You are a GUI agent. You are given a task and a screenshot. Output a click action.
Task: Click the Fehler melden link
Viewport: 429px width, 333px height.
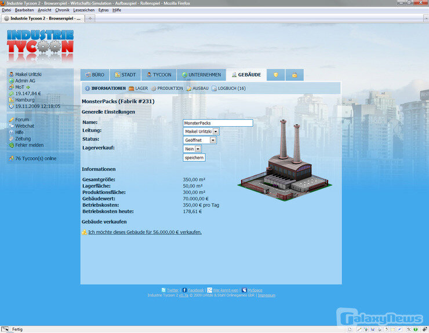tap(29, 145)
